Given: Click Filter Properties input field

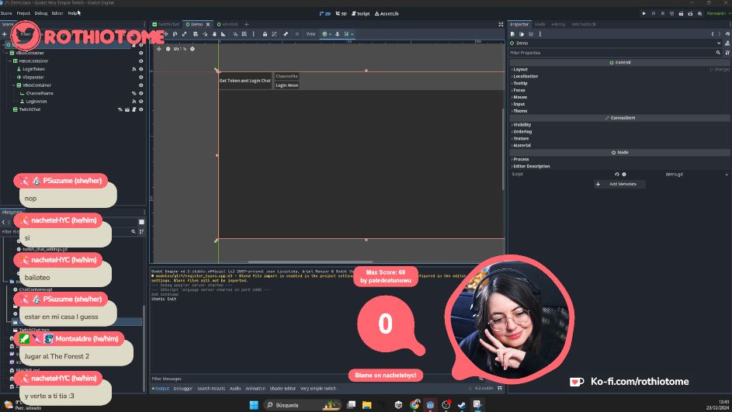Looking at the screenshot, I should click(x=612, y=53).
